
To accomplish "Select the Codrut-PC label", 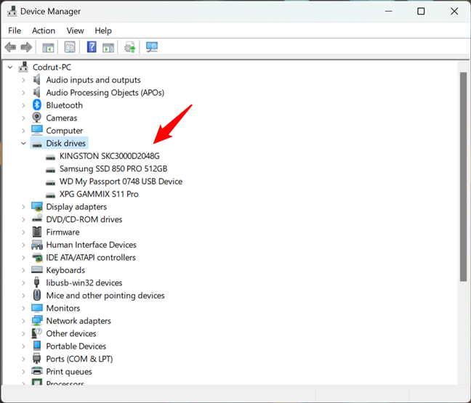I will click(x=52, y=68).
